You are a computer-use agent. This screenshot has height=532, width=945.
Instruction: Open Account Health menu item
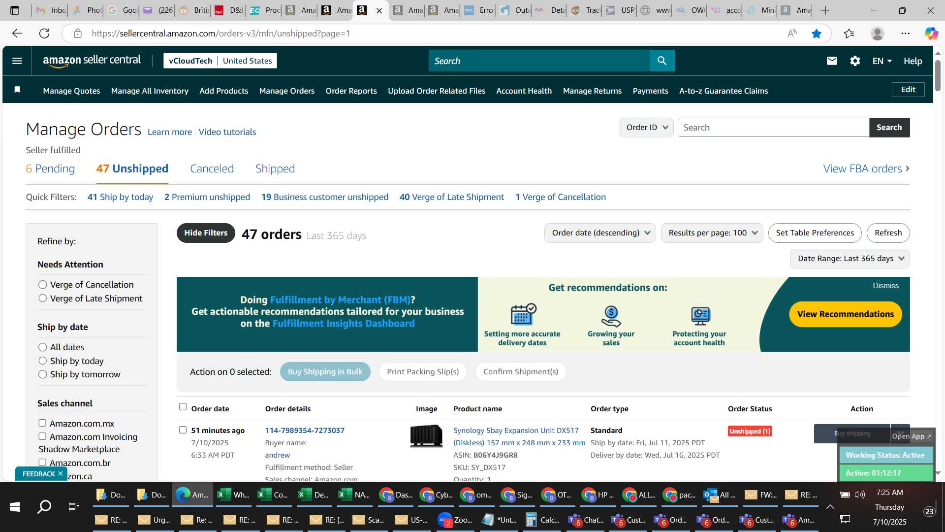pyautogui.click(x=524, y=91)
